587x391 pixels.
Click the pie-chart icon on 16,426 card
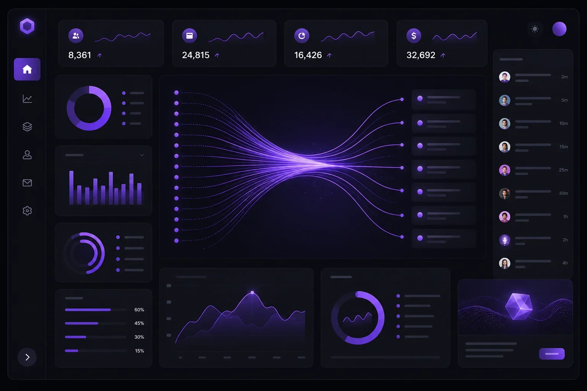tap(302, 36)
